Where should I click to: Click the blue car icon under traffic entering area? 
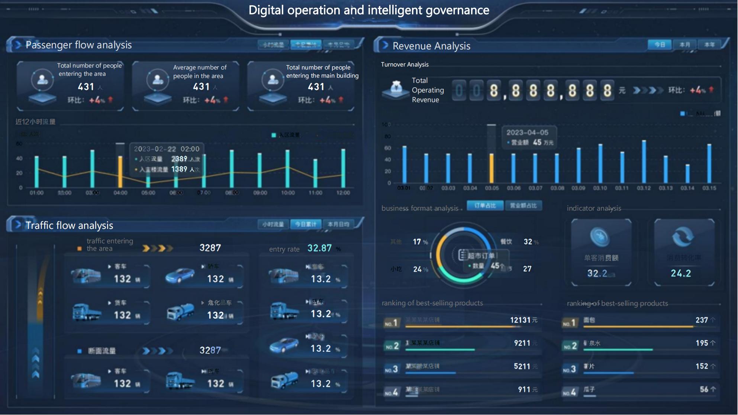tap(180, 275)
